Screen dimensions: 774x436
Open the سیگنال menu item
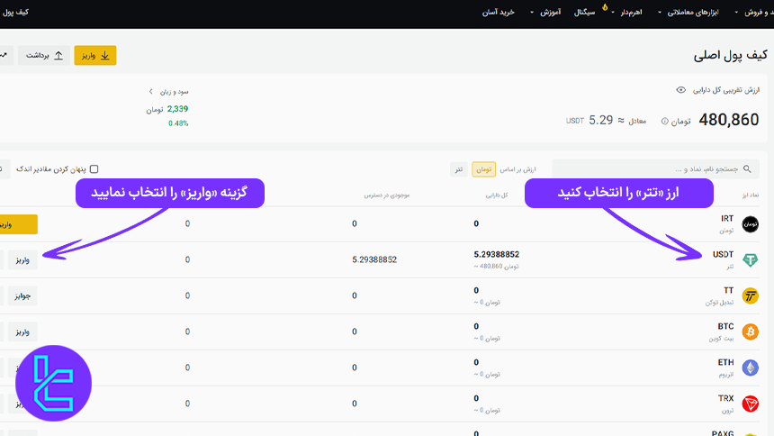pos(584,13)
